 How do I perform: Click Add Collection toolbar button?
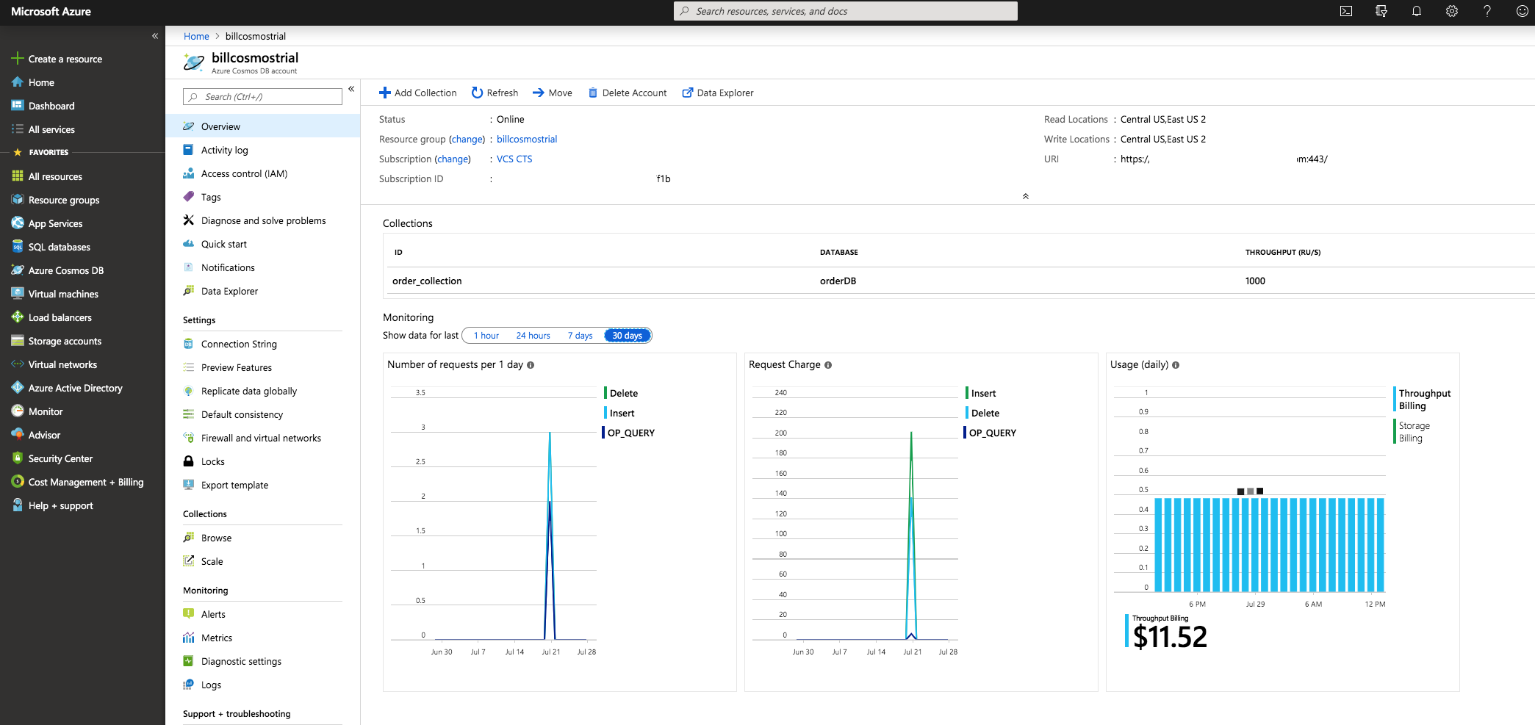tap(417, 93)
